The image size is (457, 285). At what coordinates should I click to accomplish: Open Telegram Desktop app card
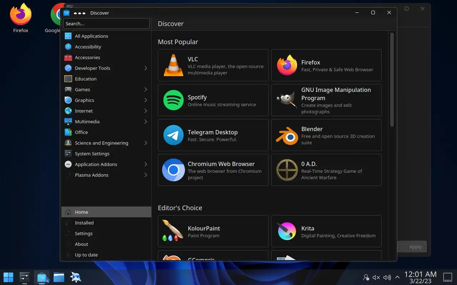(x=213, y=135)
